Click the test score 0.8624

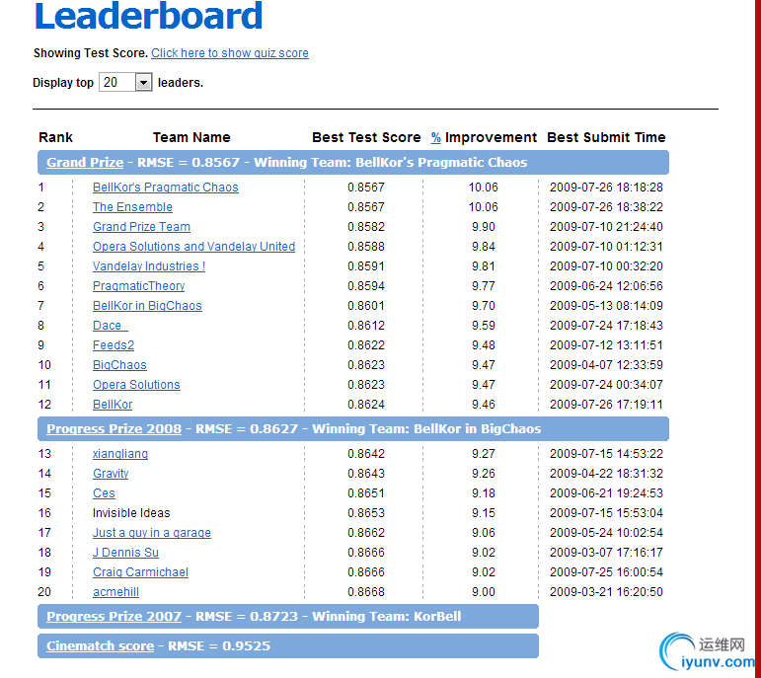366,405
